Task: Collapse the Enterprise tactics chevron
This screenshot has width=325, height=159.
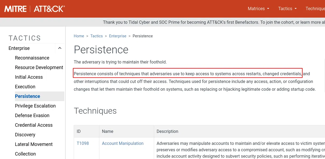Action: (x=60, y=48)
